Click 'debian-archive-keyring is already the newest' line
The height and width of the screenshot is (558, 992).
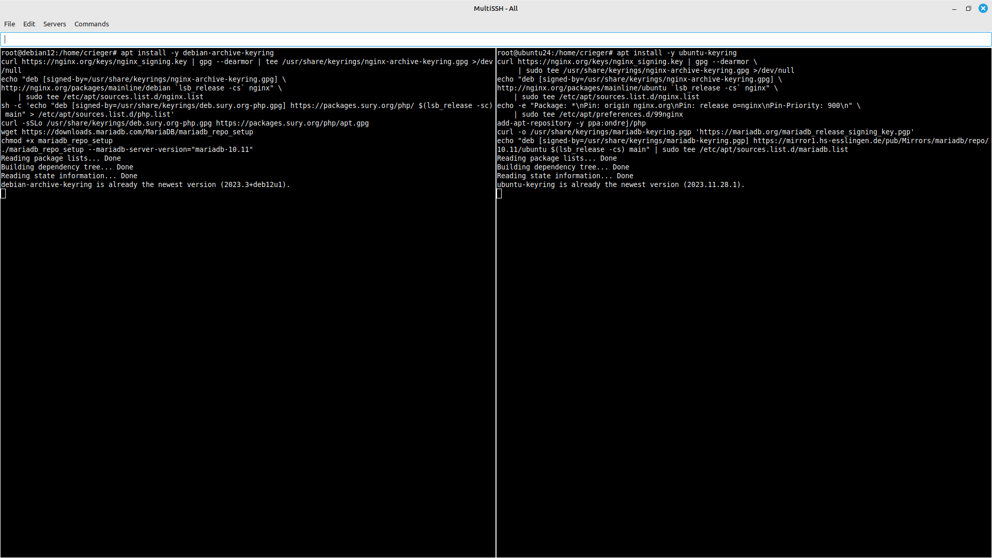[146, 184]
